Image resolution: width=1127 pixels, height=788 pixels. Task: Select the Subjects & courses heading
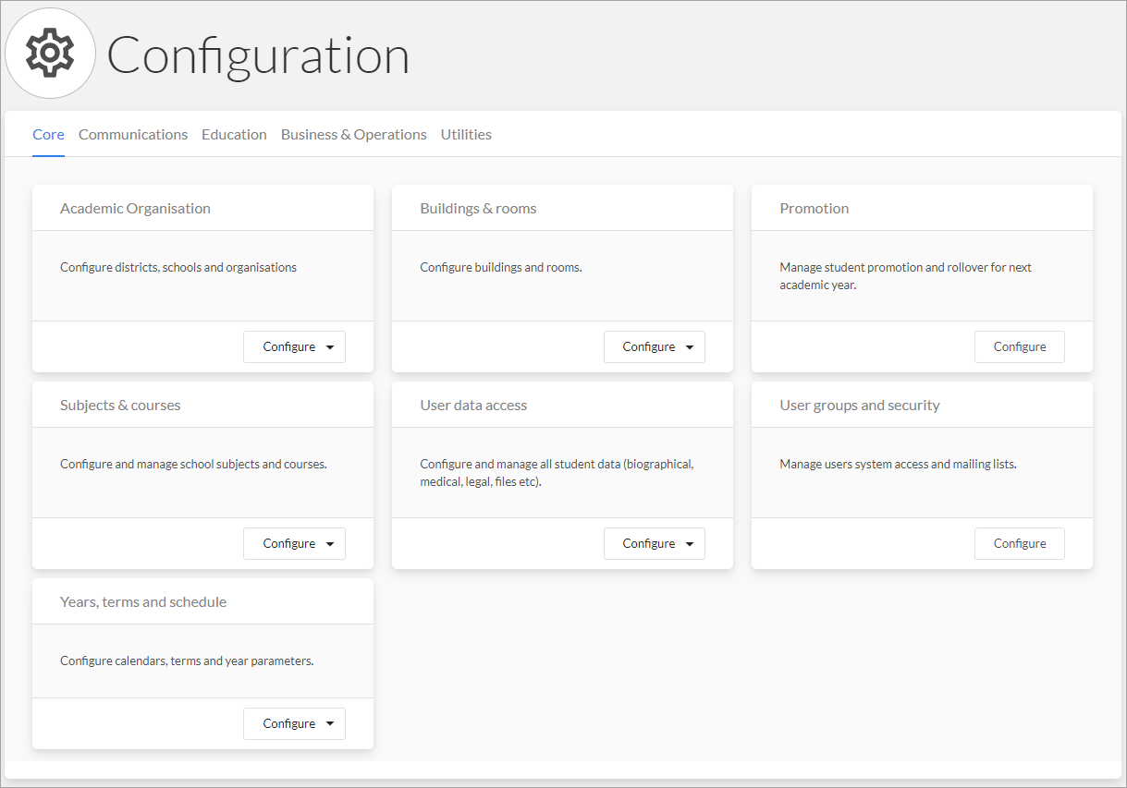(120, 406)
